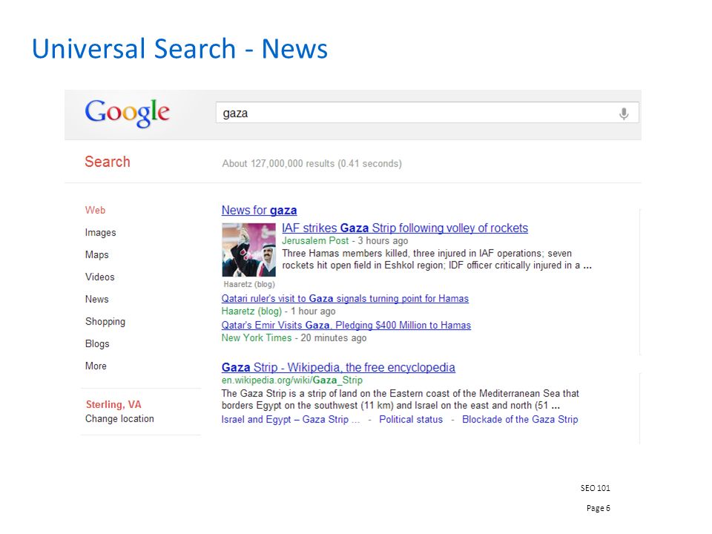The image size is (712, 534).
Task: Click the Sterling, VA location text
Action: coord(113,405)
